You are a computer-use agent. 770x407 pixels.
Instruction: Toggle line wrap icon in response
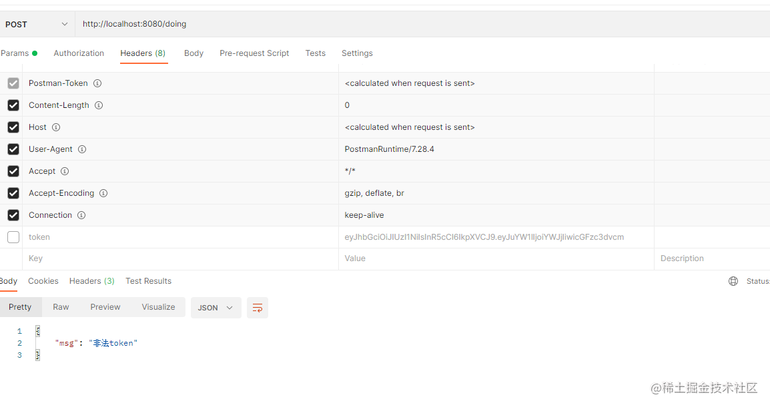pos(258,308)
